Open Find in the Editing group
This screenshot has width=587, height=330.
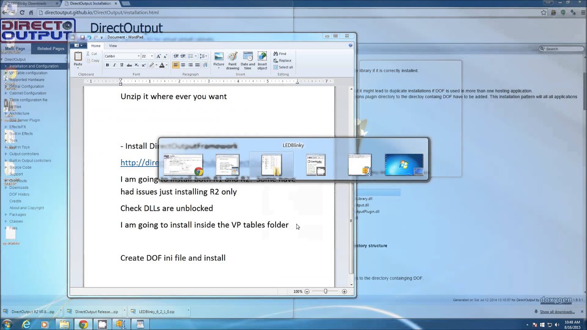pos(280,54)
